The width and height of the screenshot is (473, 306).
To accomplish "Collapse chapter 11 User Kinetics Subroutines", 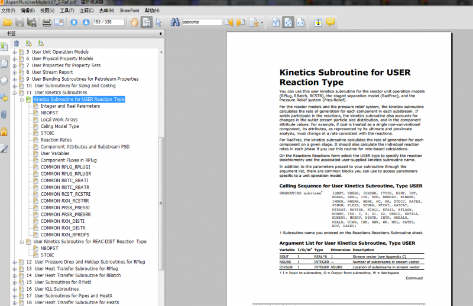I will pyautogui.click(x=14, y=93).
